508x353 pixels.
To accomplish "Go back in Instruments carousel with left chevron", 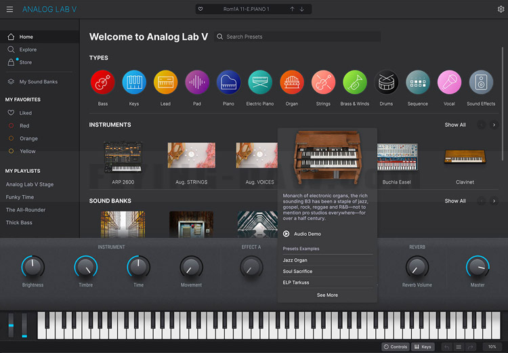I will (482, 125).
